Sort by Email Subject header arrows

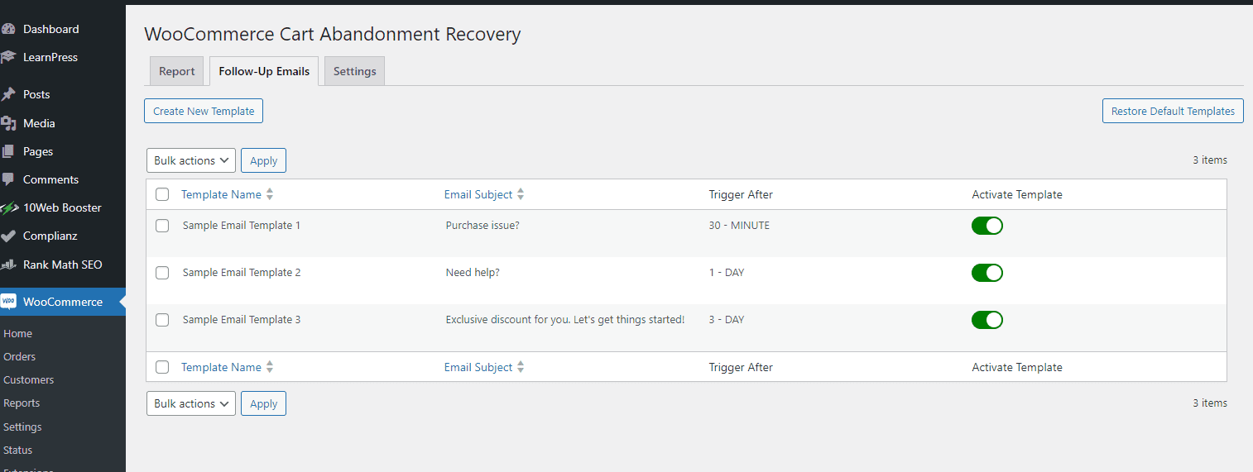tap(521, 195)
